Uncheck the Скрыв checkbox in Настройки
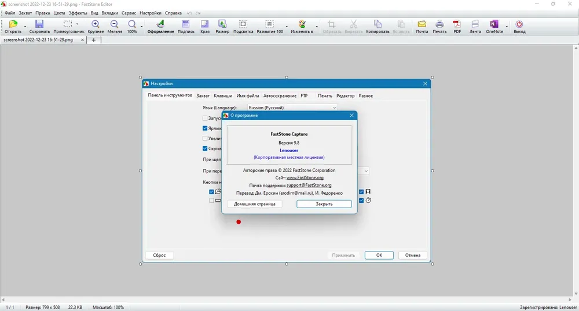The height and width of the screenshot is (311, 579). pyautogui.click(x=205, y=149)
